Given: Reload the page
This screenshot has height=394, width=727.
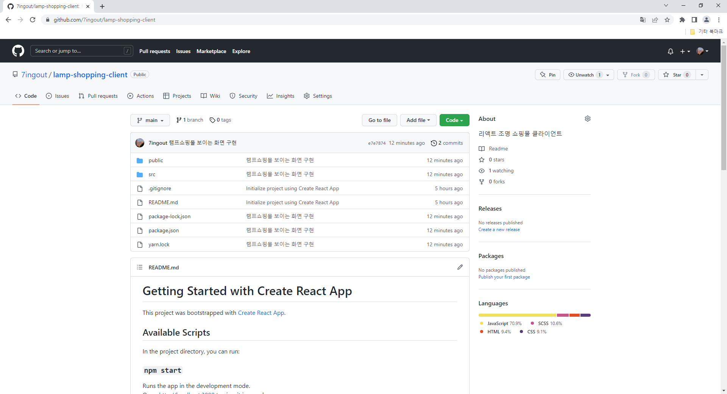Looking at the screenshot, I should point(33,20).
